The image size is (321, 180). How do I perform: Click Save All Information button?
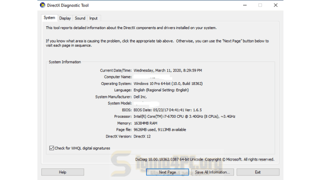(213, 172)
